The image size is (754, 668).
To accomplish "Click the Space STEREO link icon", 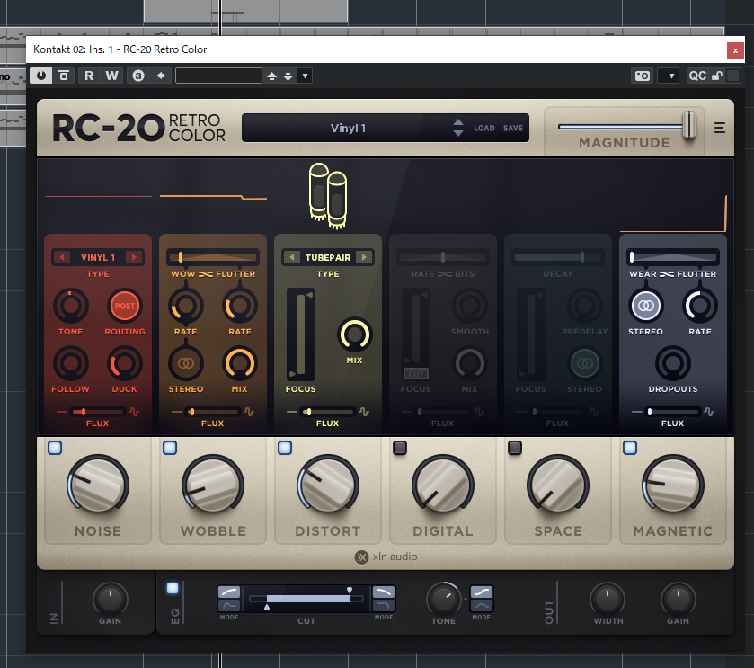I will 585,363.
